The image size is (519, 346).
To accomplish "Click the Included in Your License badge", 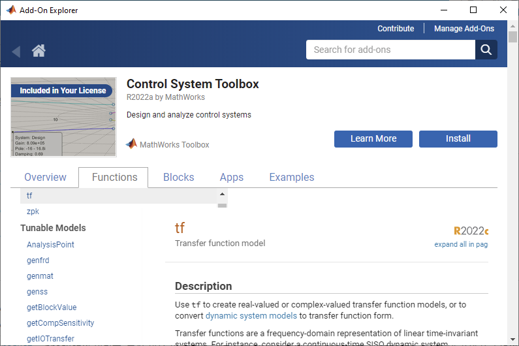I will pos(61,90).
